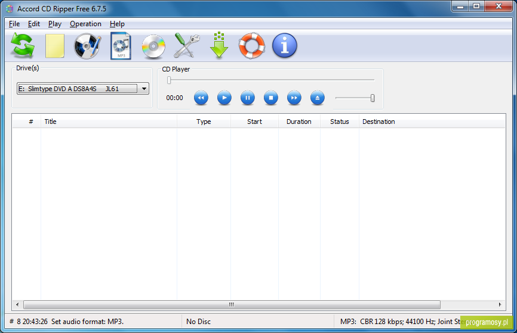The height and width of the screenshot is (333, 517).
Task: Click the volume slider handle
Action: [373, 98]
